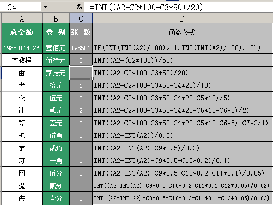Image resolution: width=273 pixels, height=205 pixels.
Task: Click the count cell in the 壹分 row
Action: coord(81,198)
